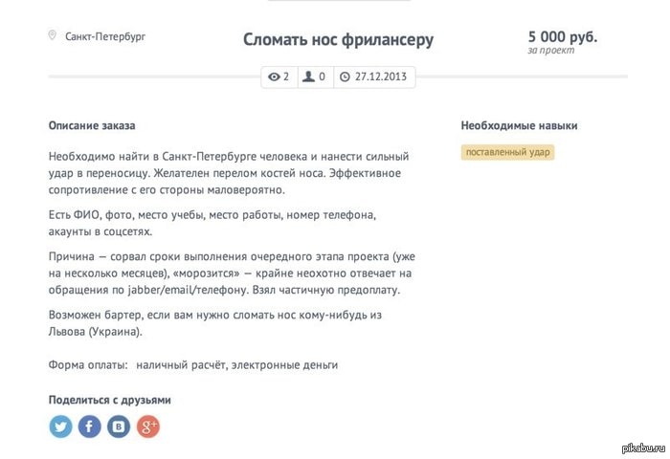Image resolution: width=670 pixels, height=459 pixels.
Task: Click the paragraph starting with "Причина"
Action: point(230,273)
